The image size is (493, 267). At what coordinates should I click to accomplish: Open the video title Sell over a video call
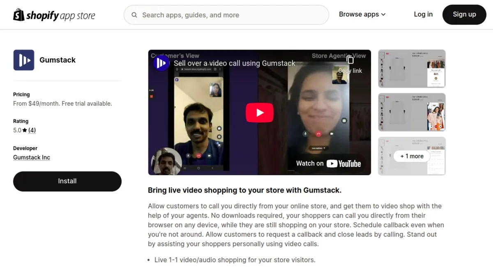coord(234,63)
